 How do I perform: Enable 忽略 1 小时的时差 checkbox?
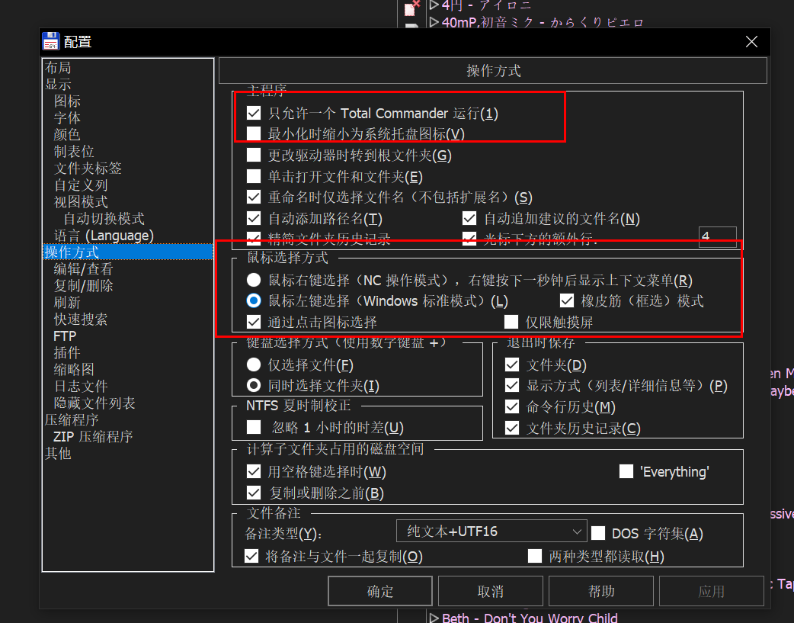pyautogui.click(x=254, y=427)
